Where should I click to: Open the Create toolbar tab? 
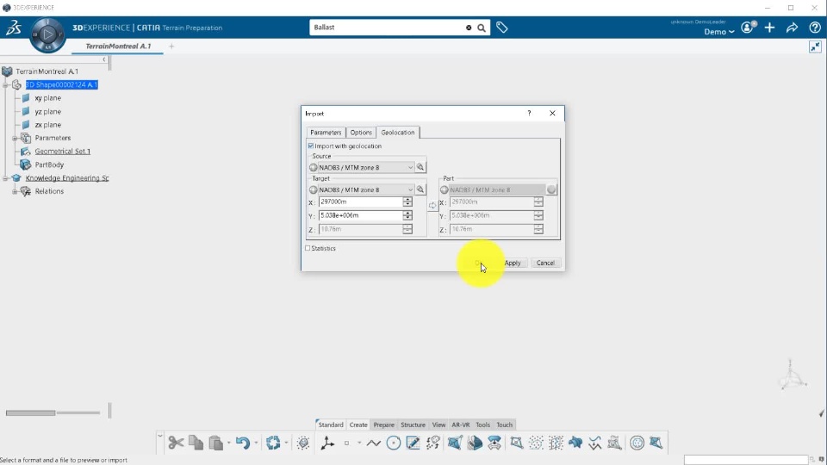(358, 425)
